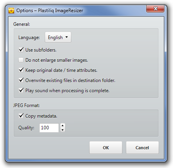Click the Plastiliq ImageResizer title bar icon
This screenshot has width=173, height=168.
pos(11,11)
